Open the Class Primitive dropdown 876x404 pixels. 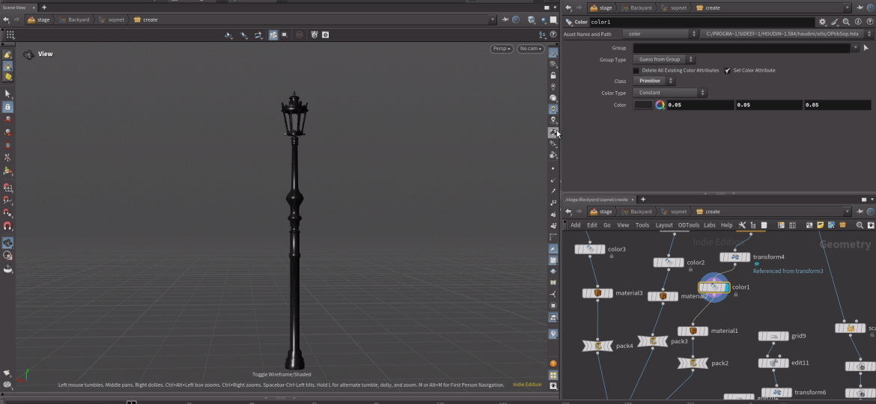click(x=654, y=81)
